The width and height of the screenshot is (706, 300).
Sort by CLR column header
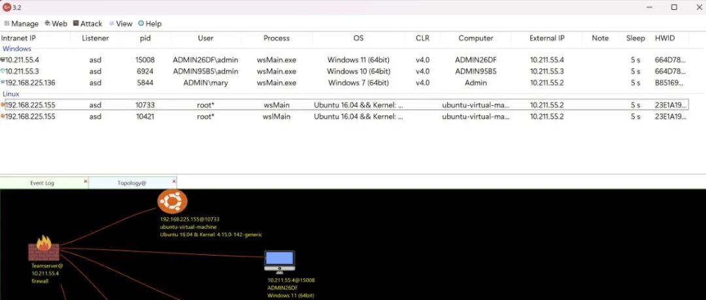(x=422, y=39)
